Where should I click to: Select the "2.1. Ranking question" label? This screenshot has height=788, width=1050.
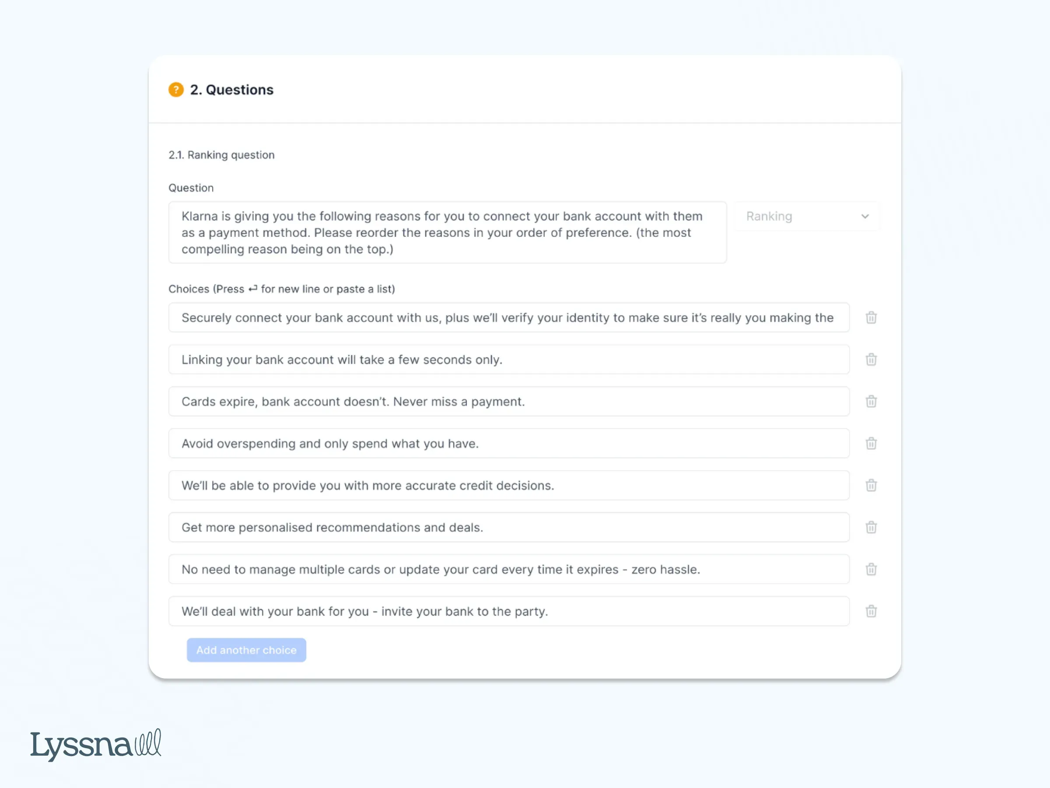pos(221,155)
